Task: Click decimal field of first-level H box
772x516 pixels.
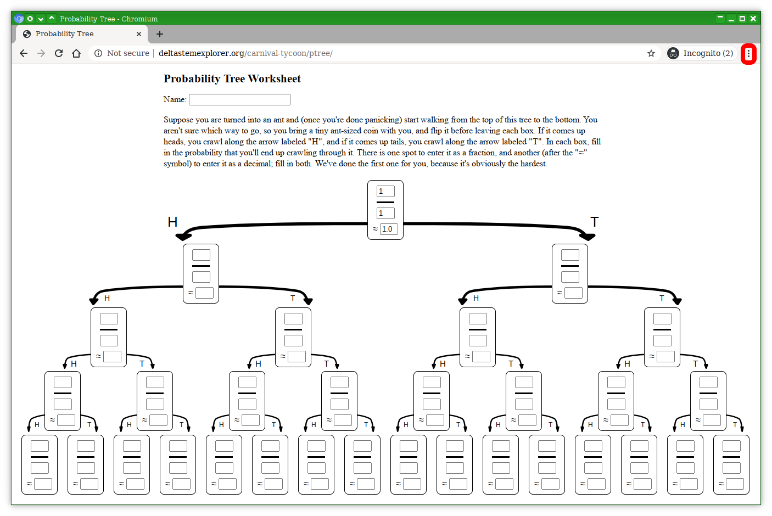Action: tap(204, 293)
